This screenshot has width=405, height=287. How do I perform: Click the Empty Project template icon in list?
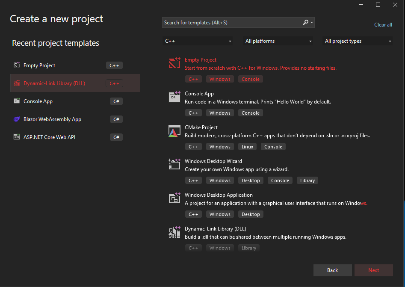pyautogui.click(x=174, y=63)
